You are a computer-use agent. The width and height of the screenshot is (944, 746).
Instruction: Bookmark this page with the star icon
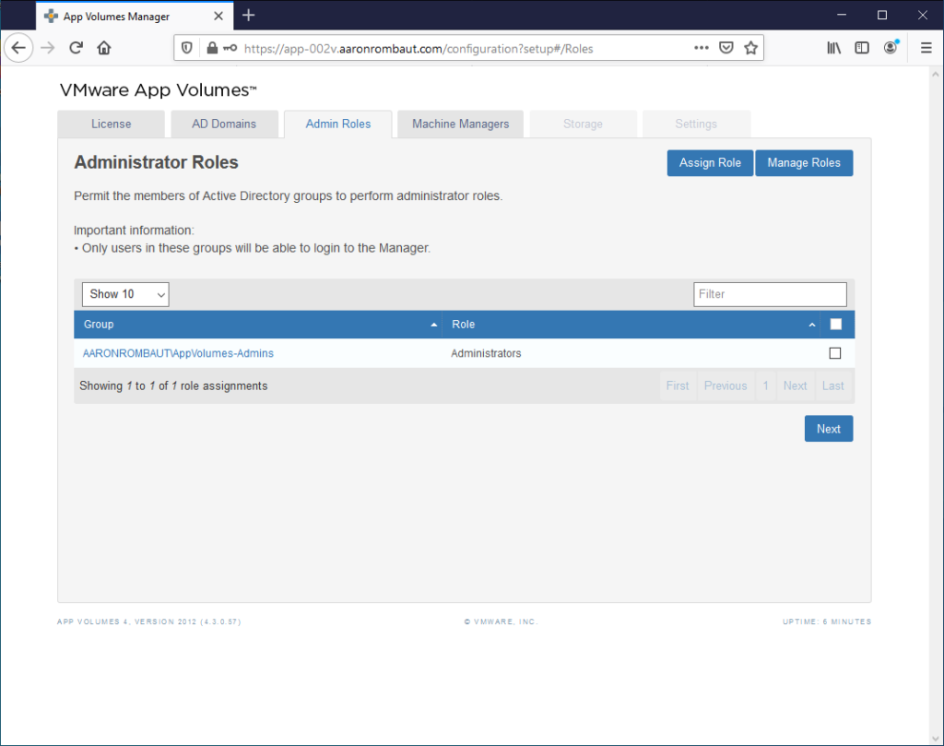750,48
